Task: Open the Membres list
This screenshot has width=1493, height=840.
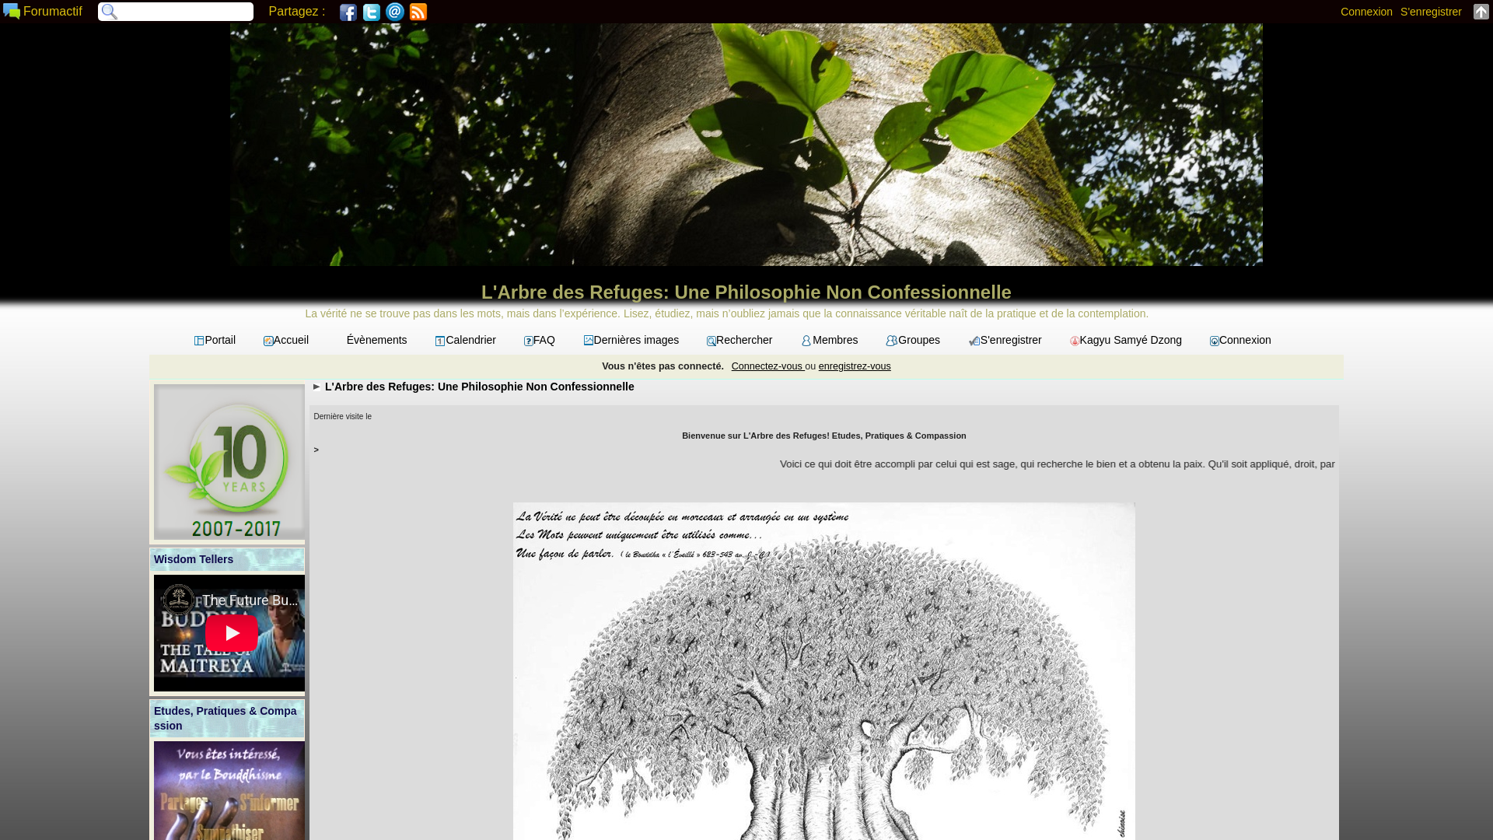Action: pos(830,340)
